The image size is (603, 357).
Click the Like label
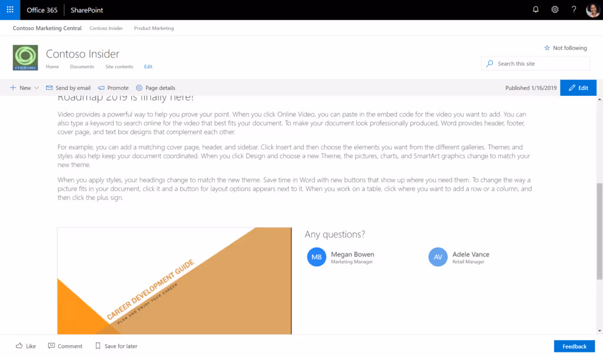pyautogui.click(x=31, y=346)
